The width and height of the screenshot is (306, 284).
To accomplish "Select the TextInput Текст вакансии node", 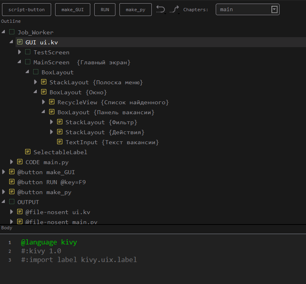I will pos(112,142).
